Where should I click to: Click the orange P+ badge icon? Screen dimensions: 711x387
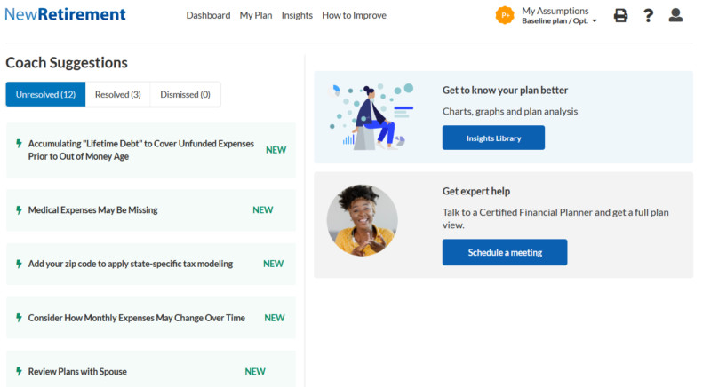point(505,15)
